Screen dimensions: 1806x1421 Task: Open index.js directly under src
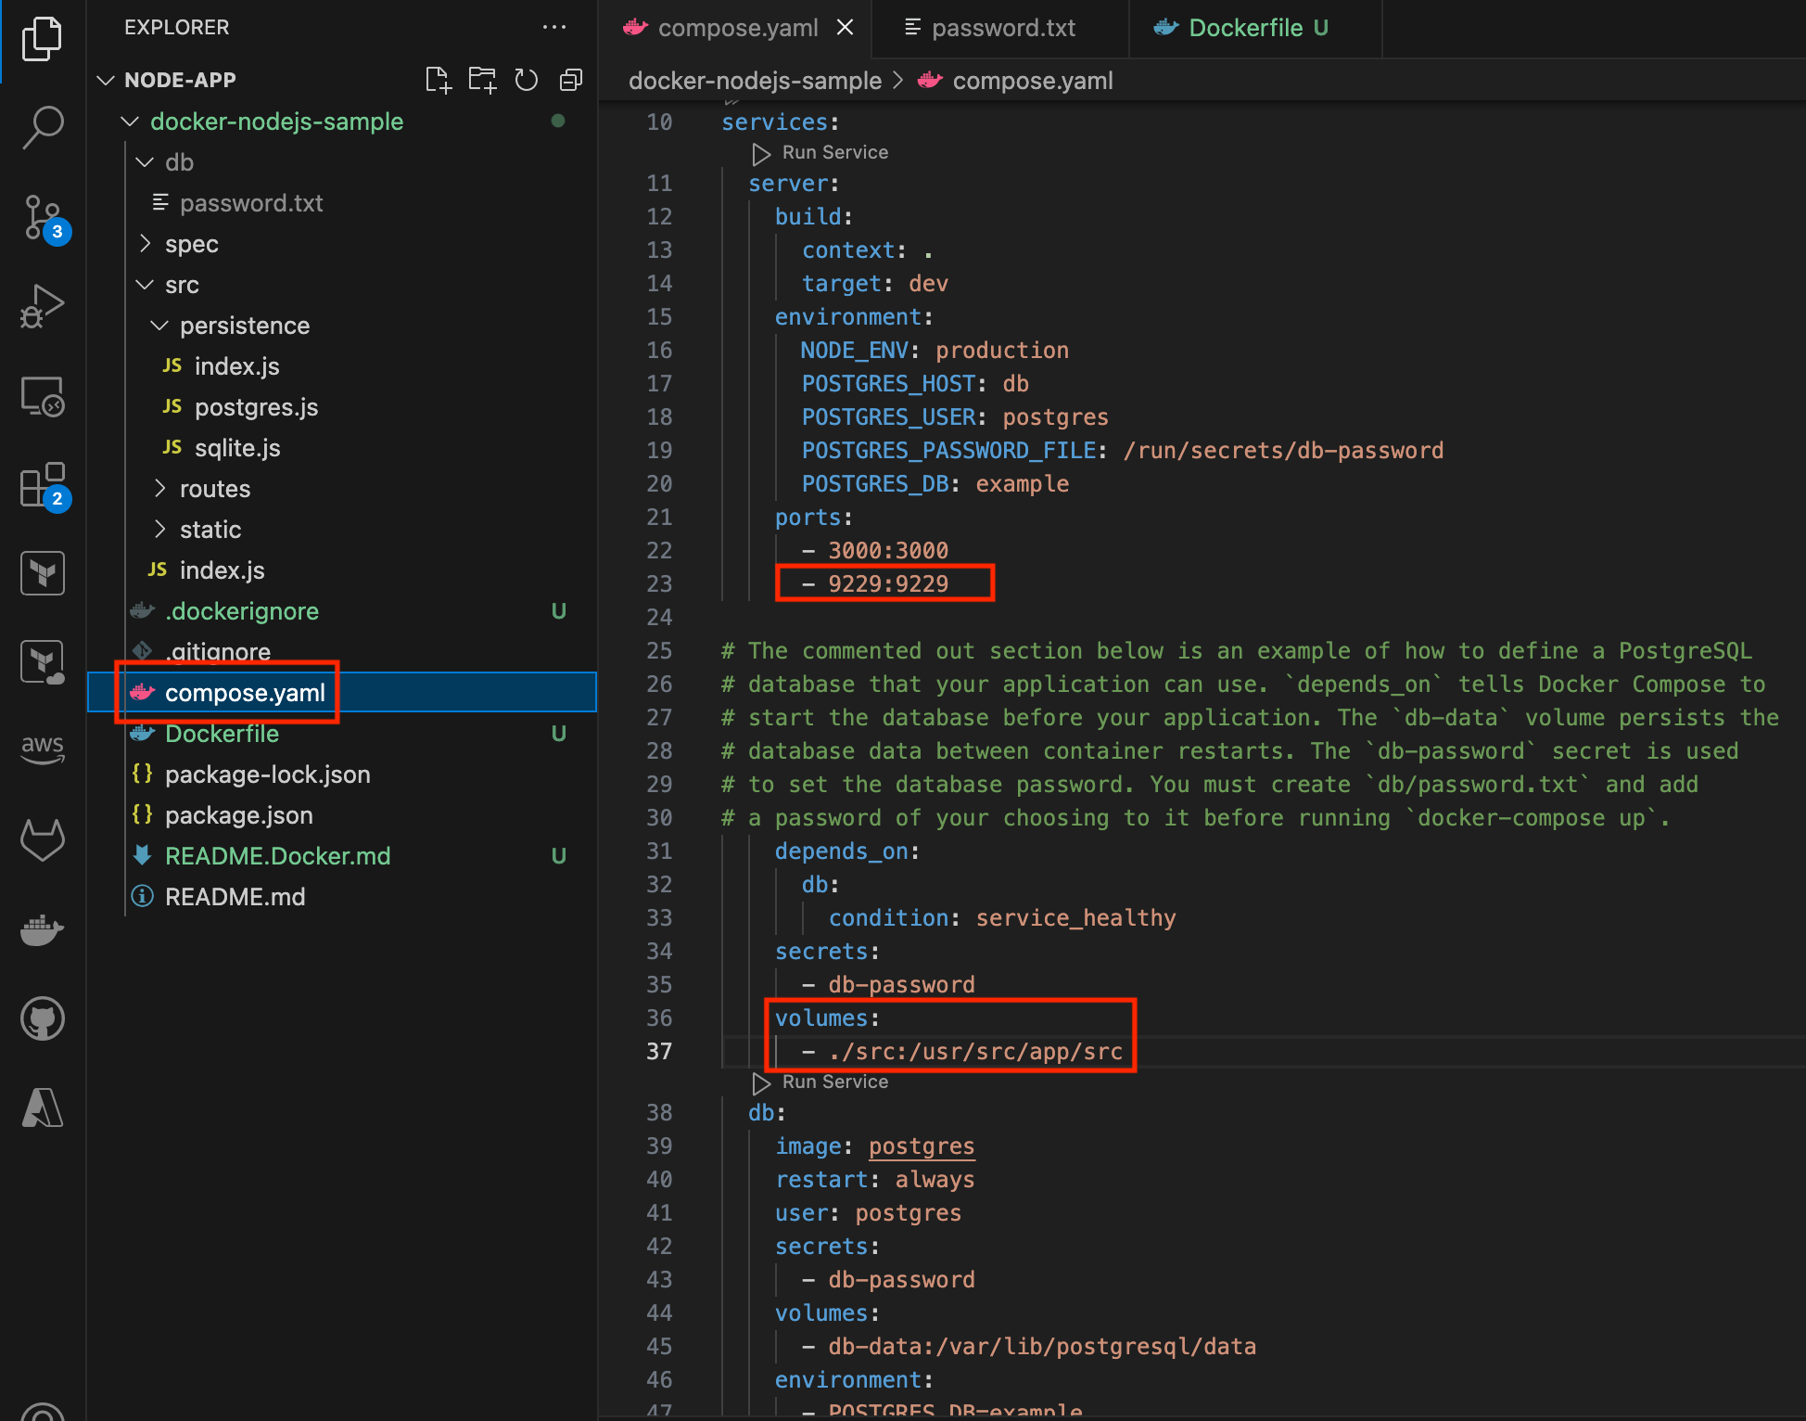coord(342,570)
